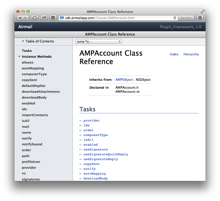
Task: Select defaultReplier in the sidebar
Action: coord(34,86)
